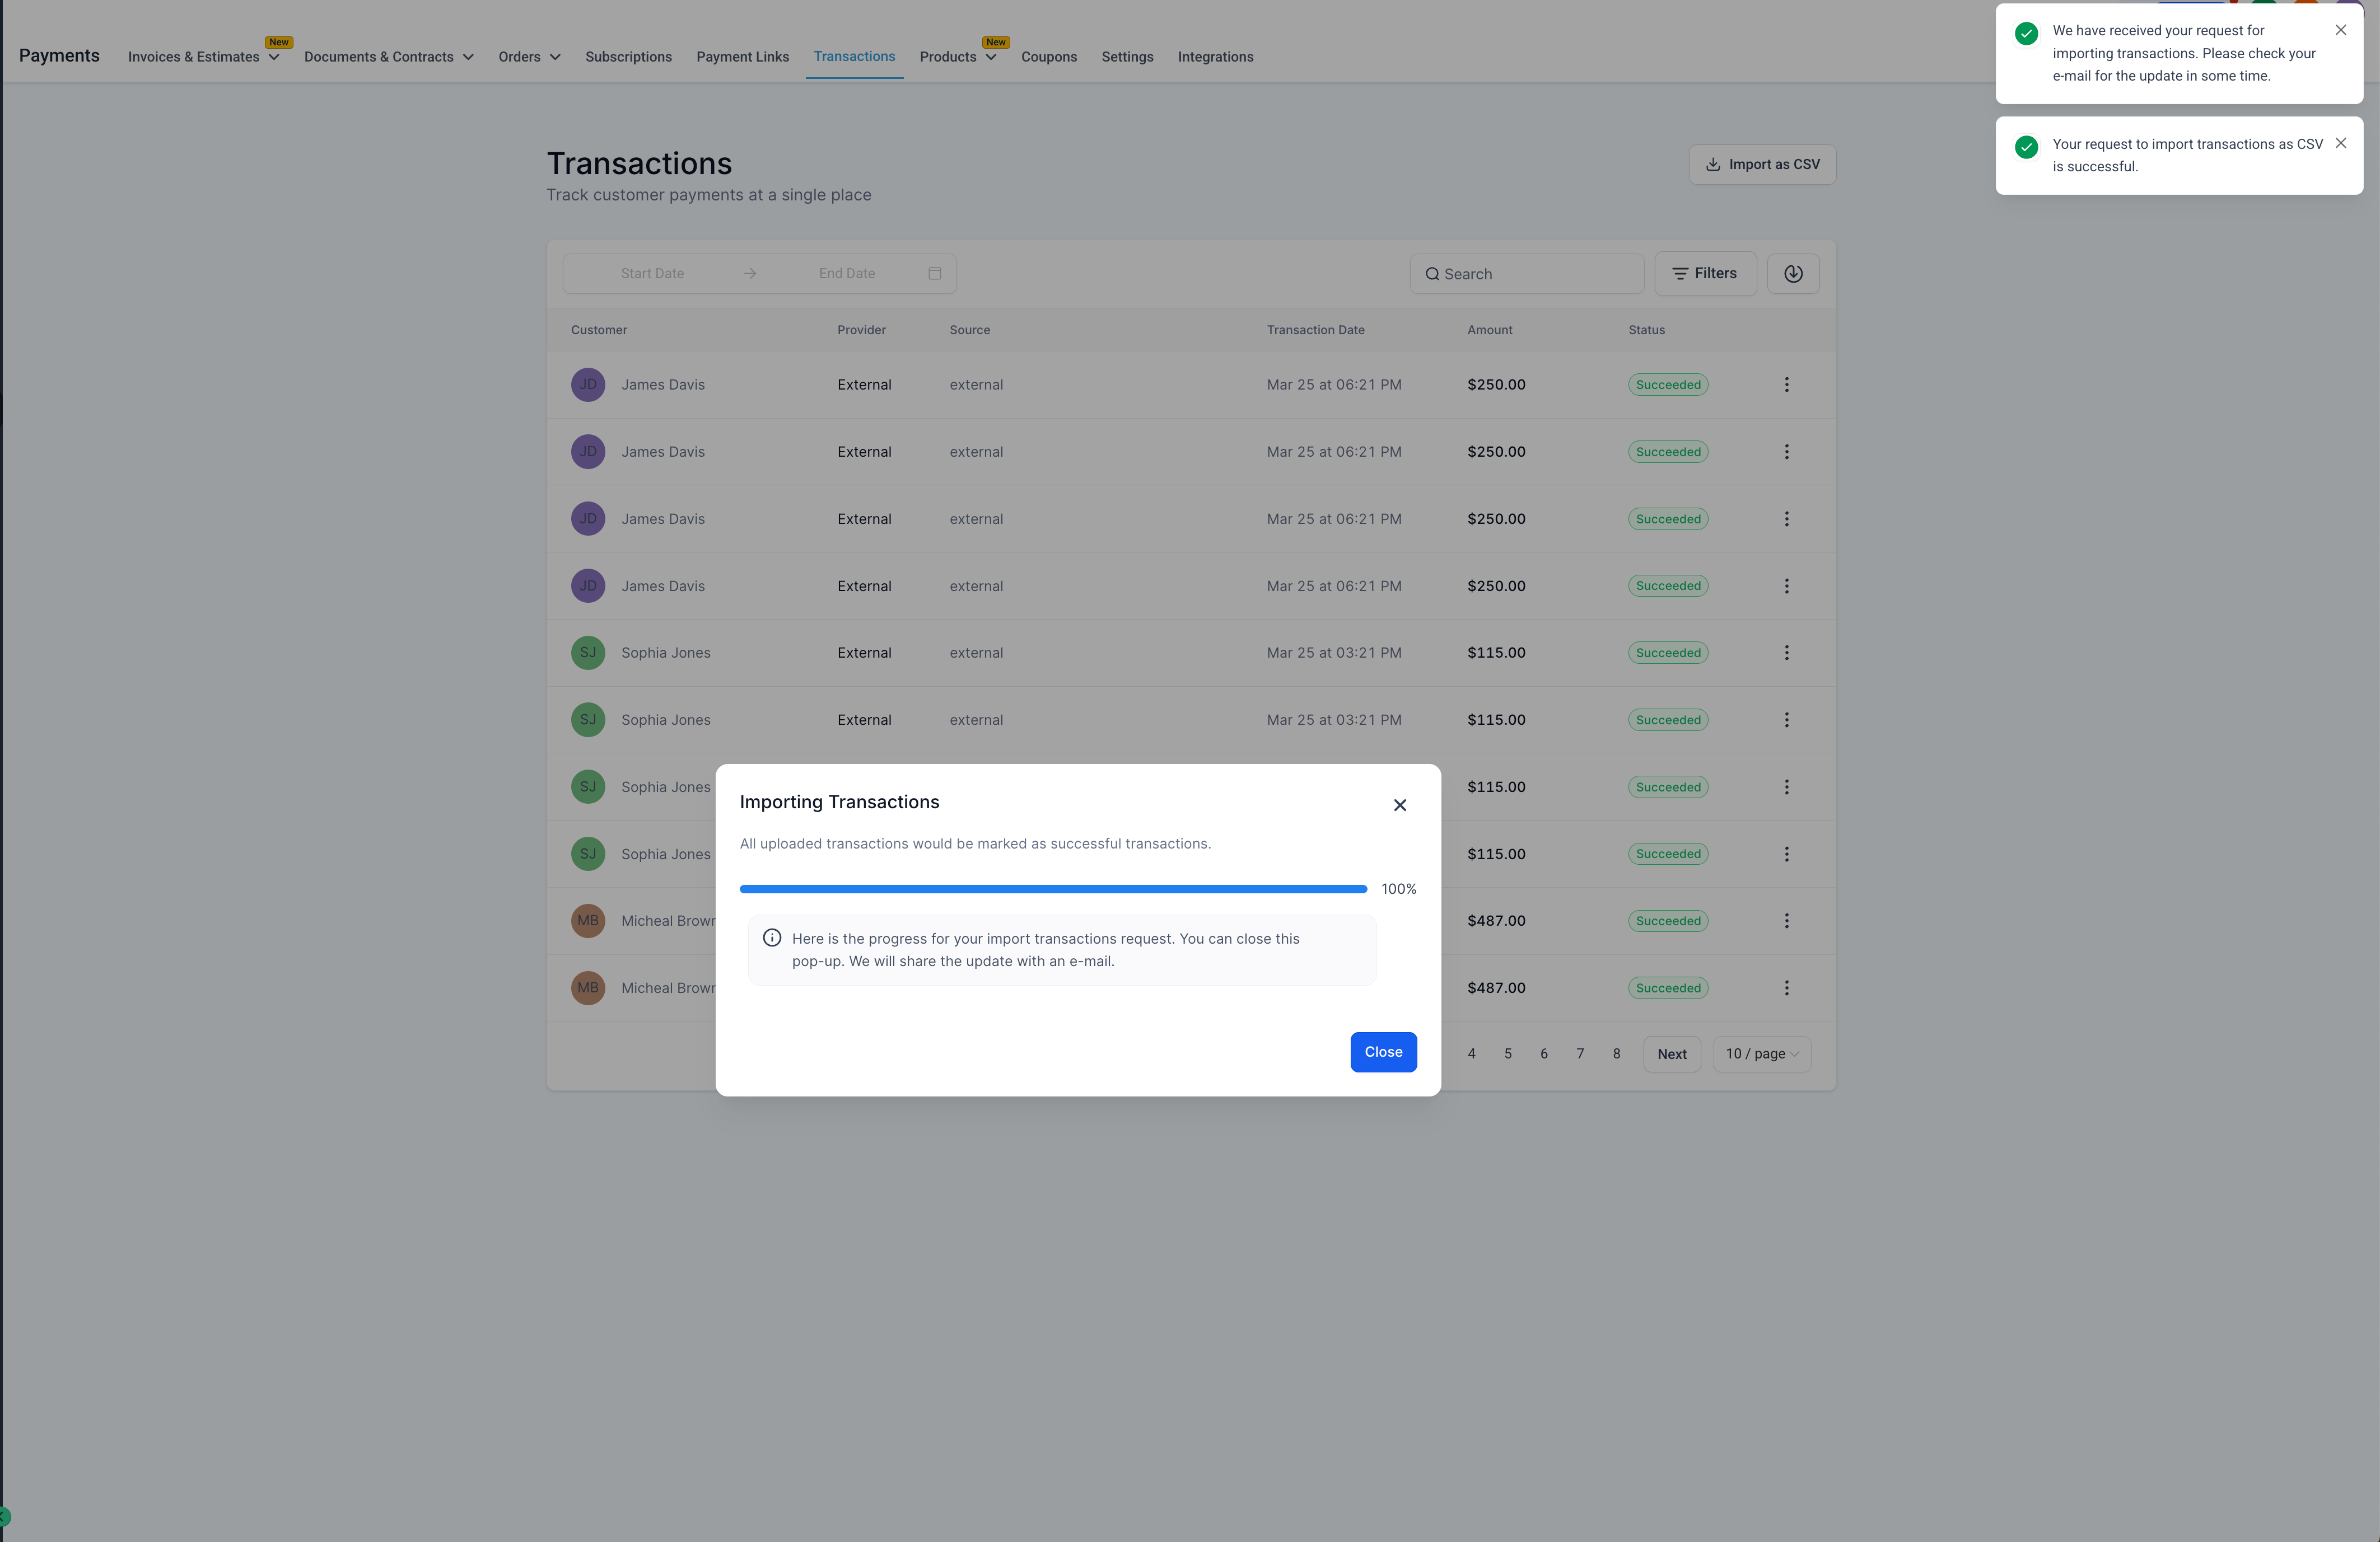Close the Importing Transactions dialog via X
The image size is (2380, 1542).
pos(1399,805)
